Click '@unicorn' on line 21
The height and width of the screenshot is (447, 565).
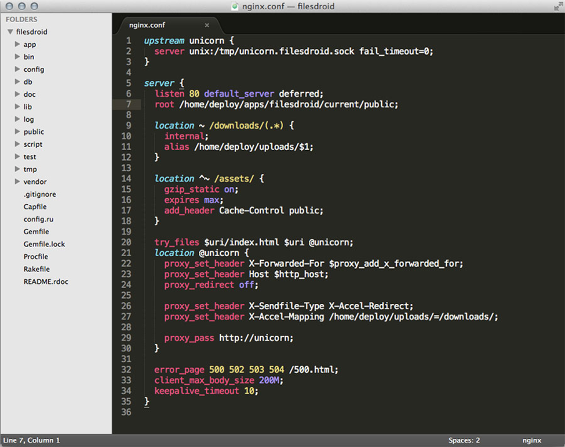coord(218,253)
